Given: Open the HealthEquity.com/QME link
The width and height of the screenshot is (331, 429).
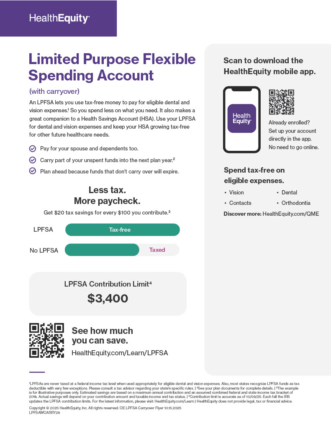Looking at the screenshot, I should pyautogui.click(x=290, y=214).
